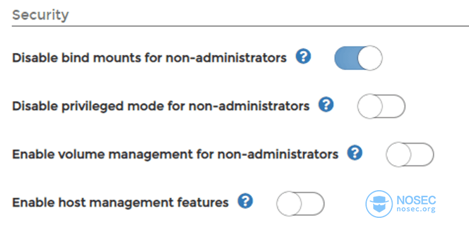Show help tooltip for privileged mode setting
Screen dimensions: 469x233
[x=326, y=105]
